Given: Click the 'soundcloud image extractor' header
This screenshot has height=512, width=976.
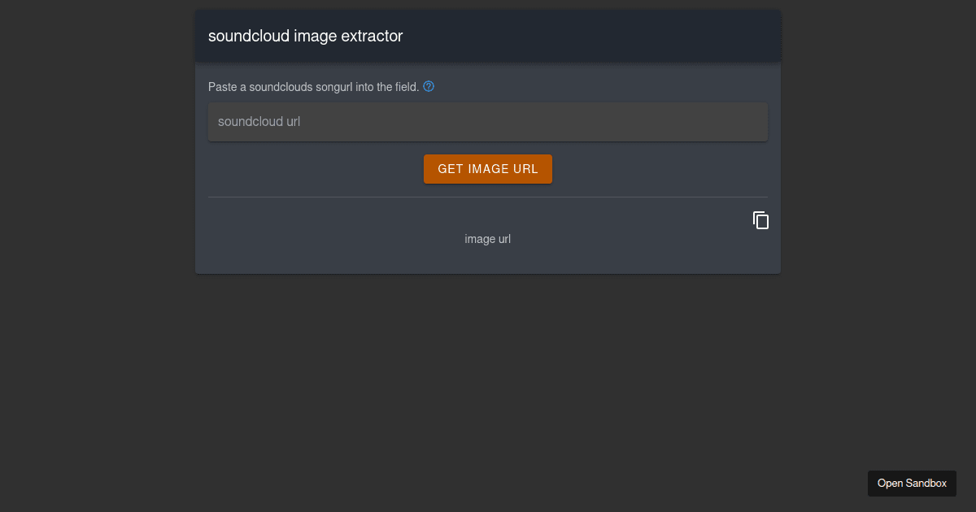Looking at the screenshot, I should pos(305,36).
